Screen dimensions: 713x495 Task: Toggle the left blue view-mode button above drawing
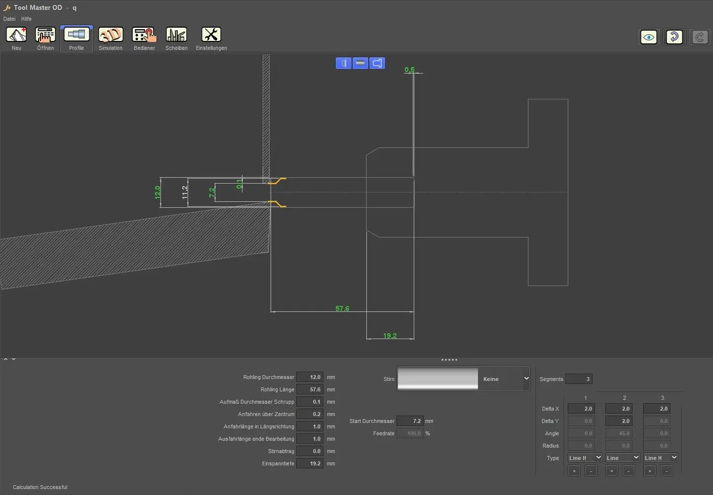(x=344, y=63)
